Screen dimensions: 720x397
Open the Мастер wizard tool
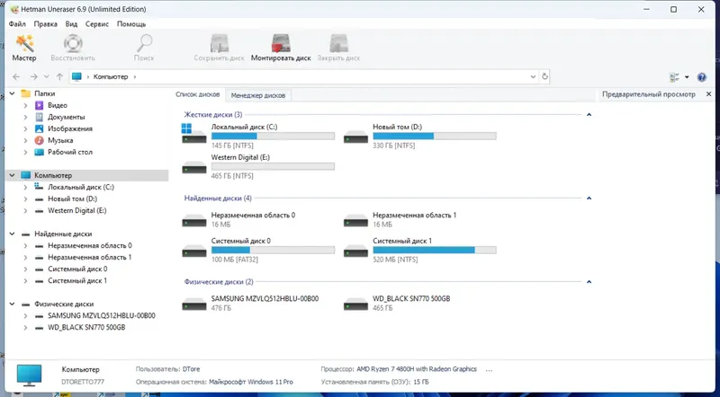point(24,48)
